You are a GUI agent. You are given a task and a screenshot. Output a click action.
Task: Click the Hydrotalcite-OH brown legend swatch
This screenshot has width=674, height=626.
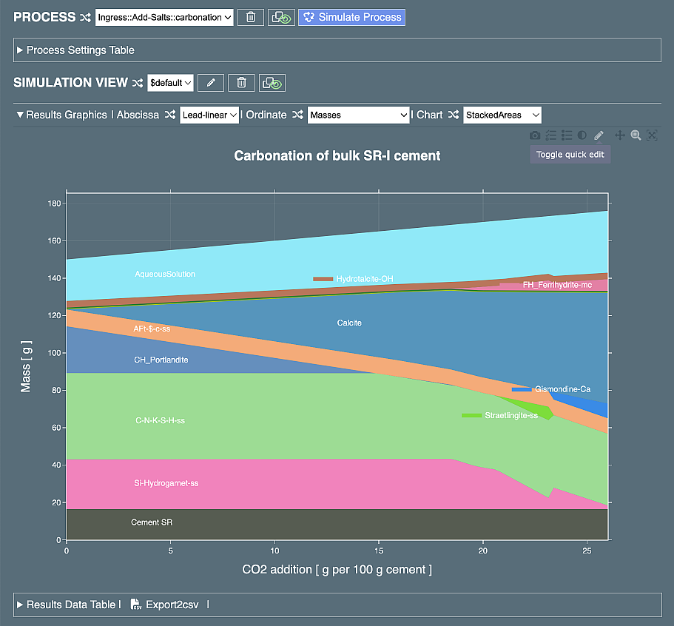pyautogui.click(x=323, y=279)
